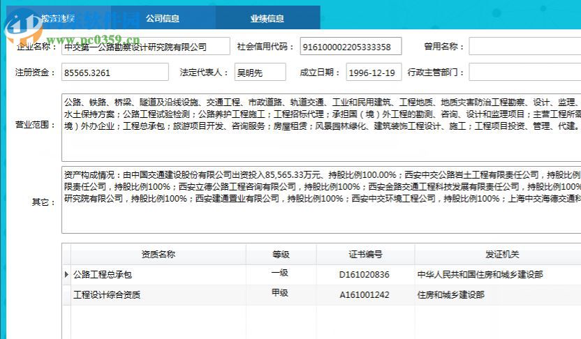Viewport: 581px width, 339px height.
Task: Sort by the 发证机关 column header
Action: point(498,254)
